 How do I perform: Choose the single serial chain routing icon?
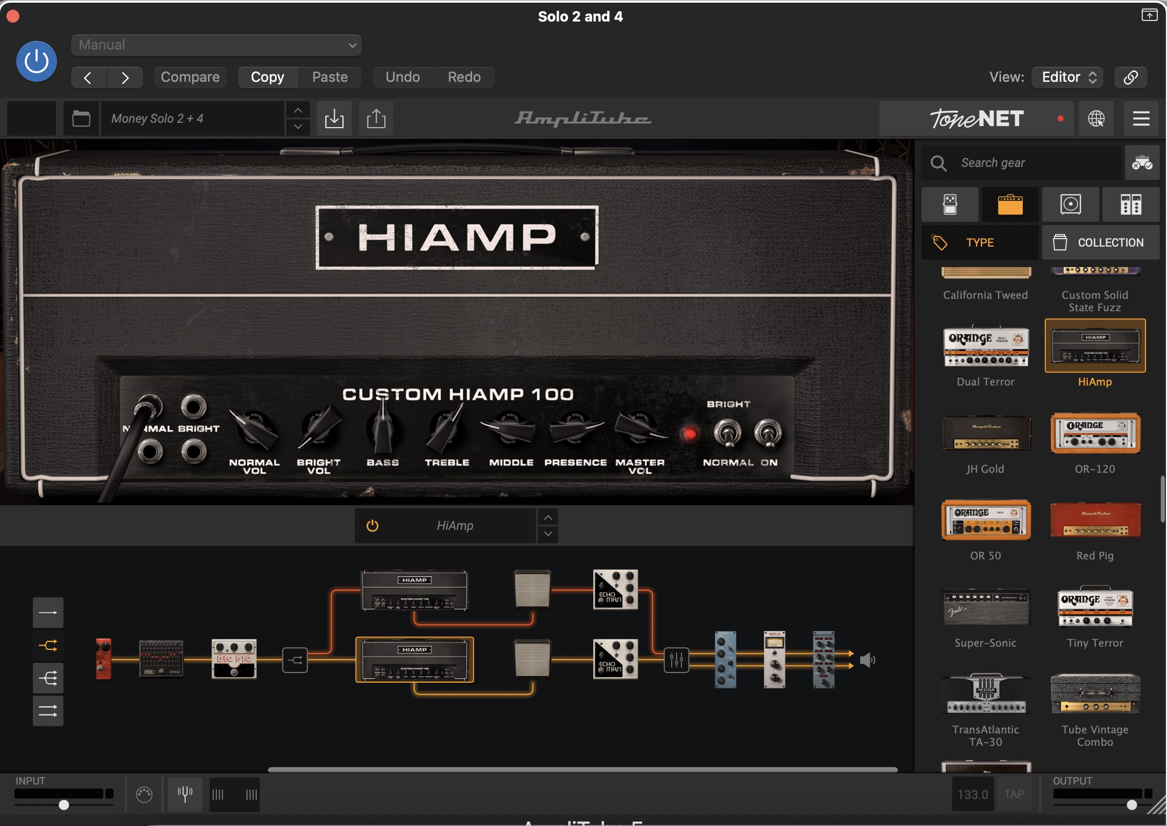pos(48,613)
